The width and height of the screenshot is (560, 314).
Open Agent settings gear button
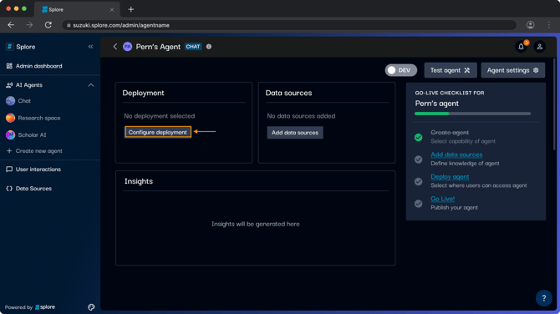pyautogui.click(x=513, y=70)
